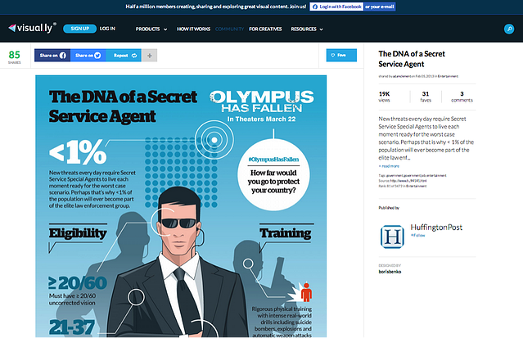Viewport: 523px width, 338px height.
Task: Open the search magnifier icon
Action: tap(508, 29)
